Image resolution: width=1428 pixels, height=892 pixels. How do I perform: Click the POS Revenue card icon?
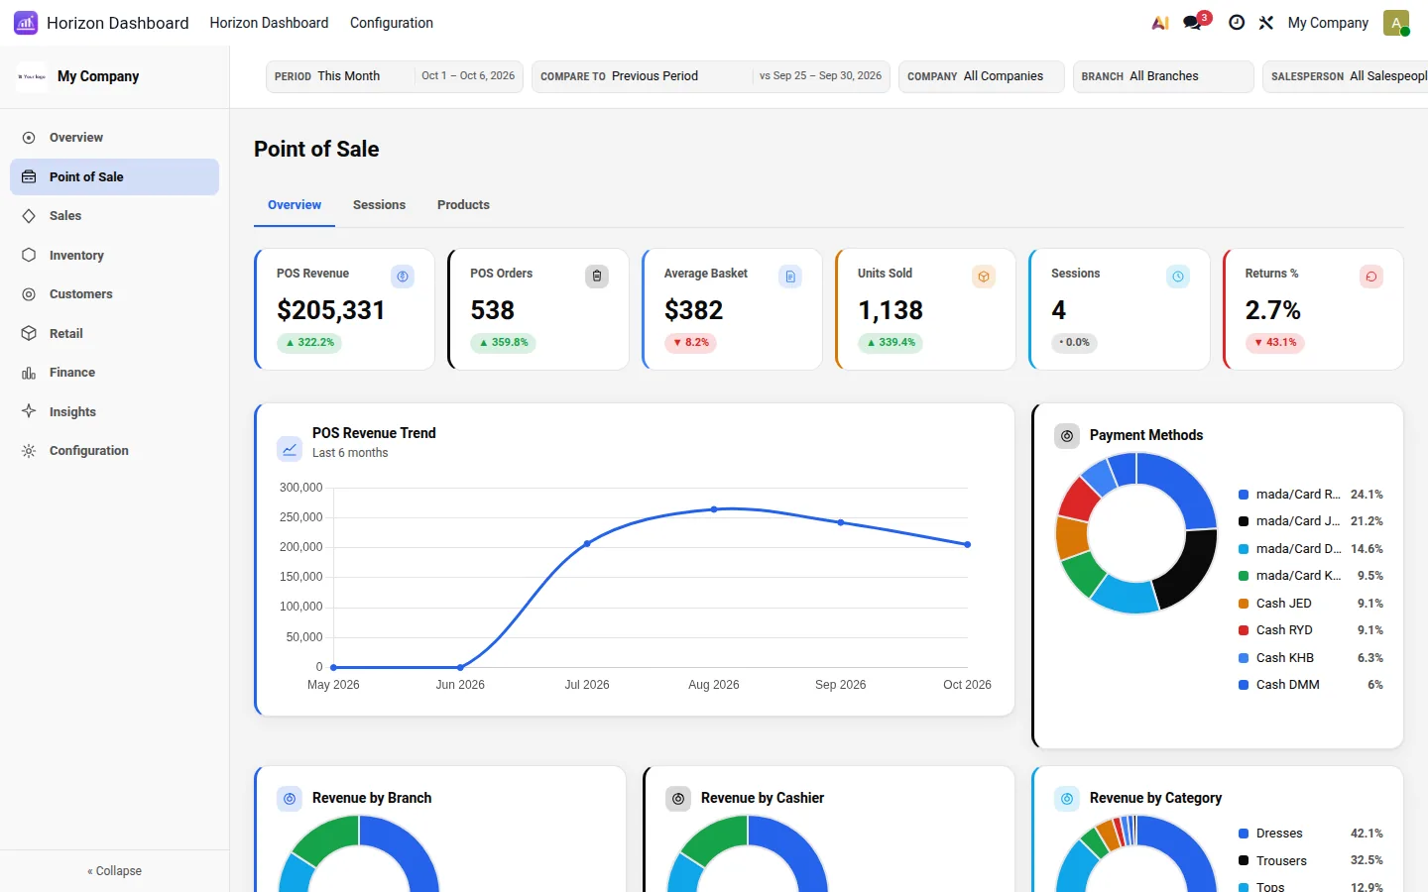click(x=403, y=277)
